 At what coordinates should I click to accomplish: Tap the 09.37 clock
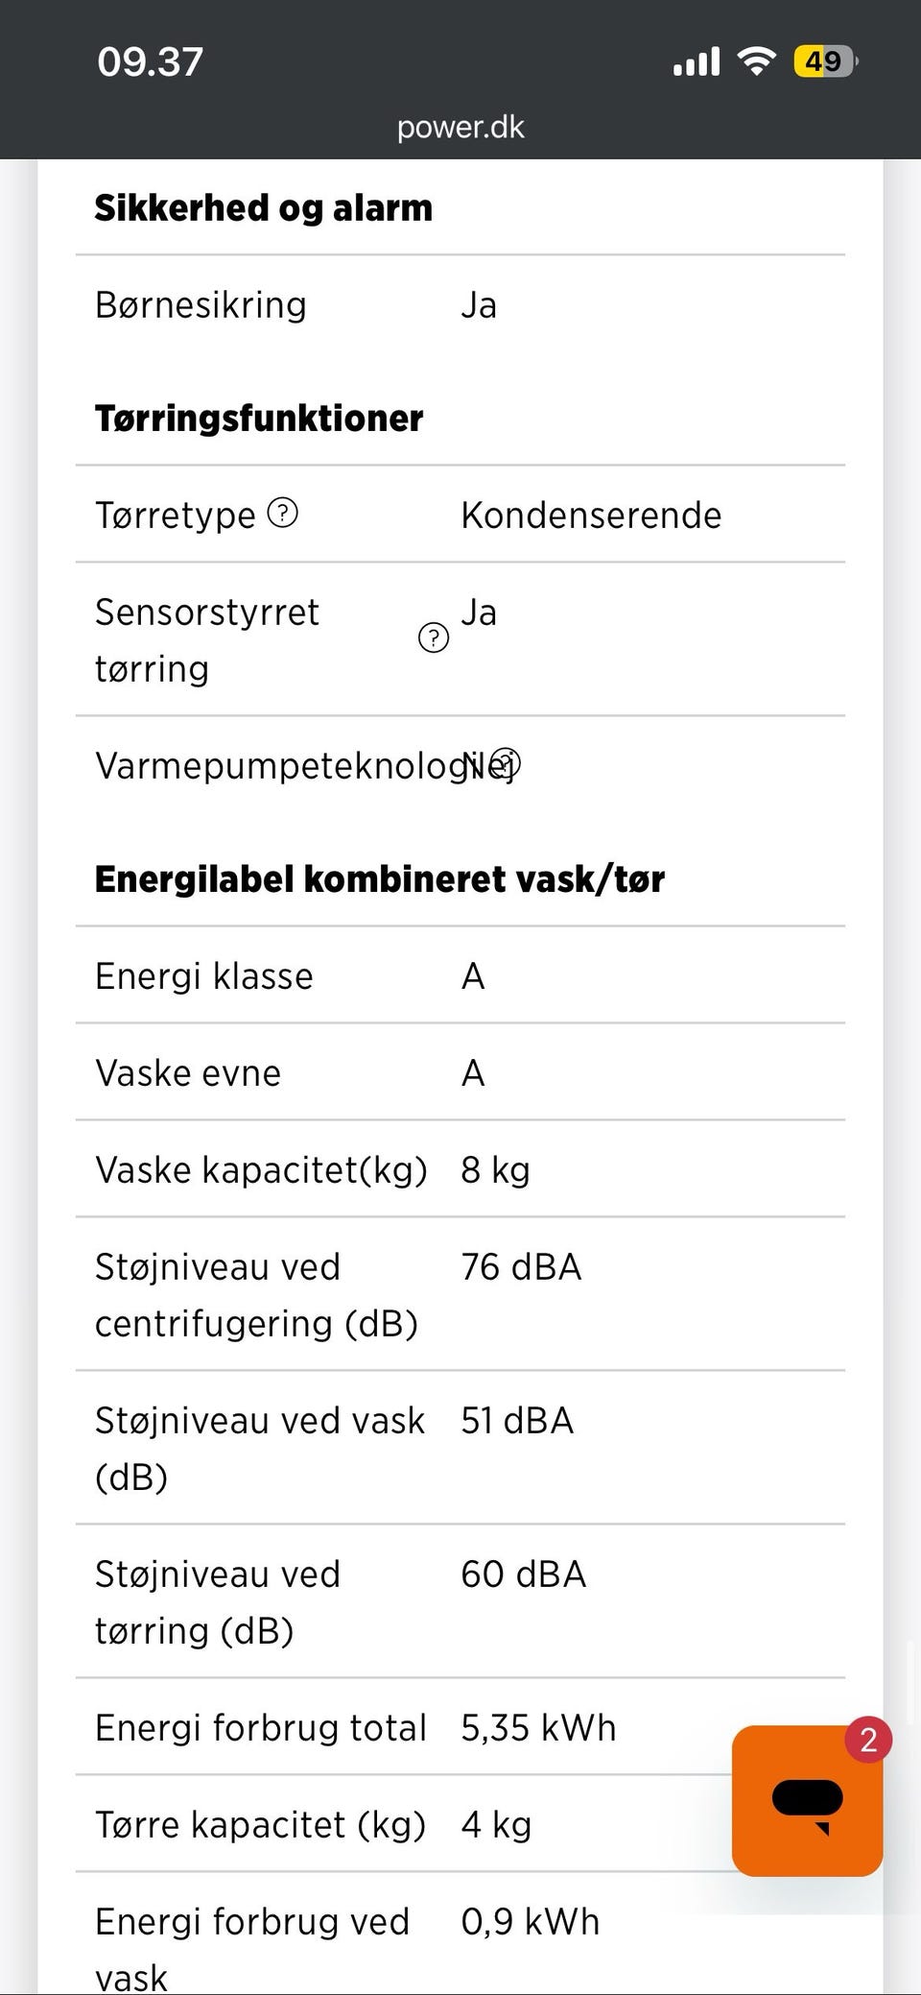pos(150,61)
